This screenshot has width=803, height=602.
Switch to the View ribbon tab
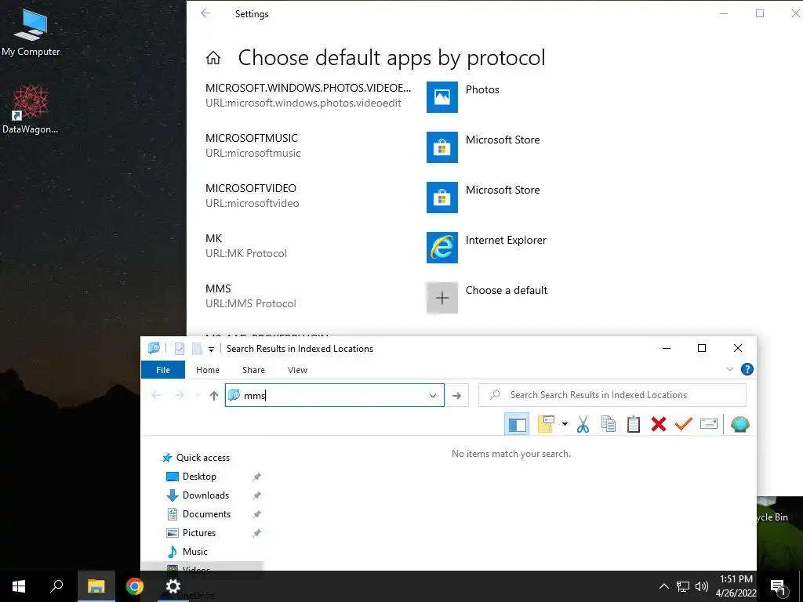[x=297, y=370]
